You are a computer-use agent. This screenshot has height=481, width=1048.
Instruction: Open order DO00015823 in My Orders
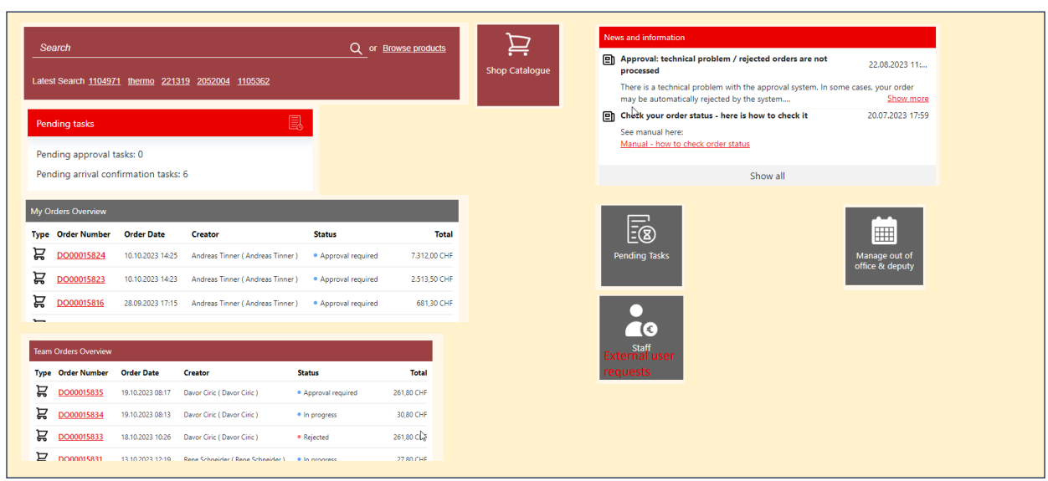click(x=81, y=279)
